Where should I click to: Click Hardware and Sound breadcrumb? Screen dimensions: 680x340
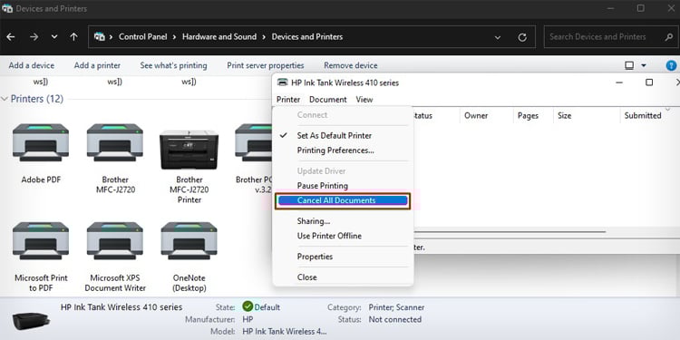coord(219,37)
